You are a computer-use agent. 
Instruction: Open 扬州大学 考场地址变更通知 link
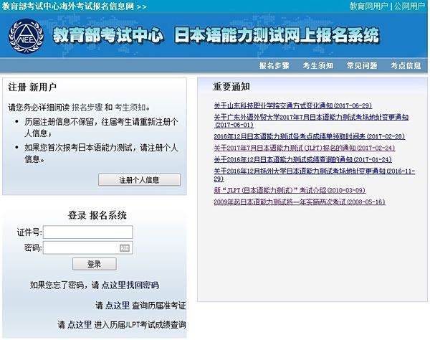(315, 175)
